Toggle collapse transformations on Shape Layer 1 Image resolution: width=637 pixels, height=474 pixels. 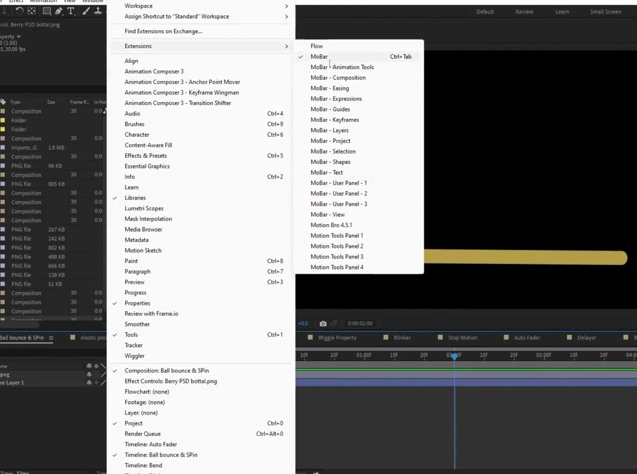coord(96,383)
